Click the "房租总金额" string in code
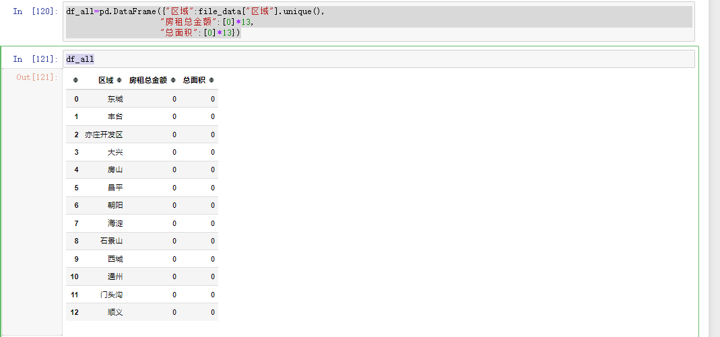The width and height of the screenshot is (720, 337). [x=189, y=22]
